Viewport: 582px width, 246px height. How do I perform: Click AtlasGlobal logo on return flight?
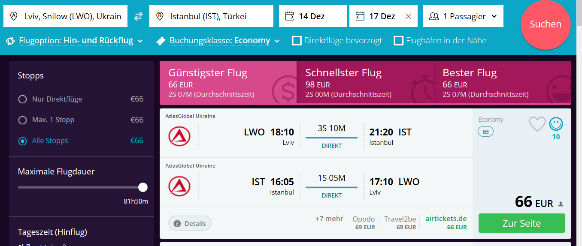[x=179, y=186]
